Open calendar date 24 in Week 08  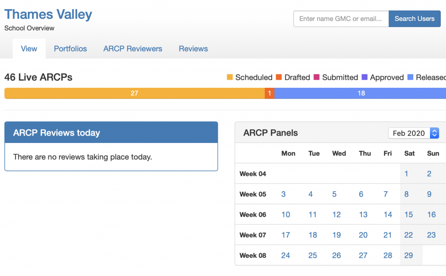pos(286,255)
